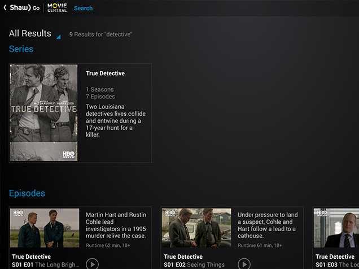Select the True Detective series title
Screen dimensions: 359x269
pos(105,73)
